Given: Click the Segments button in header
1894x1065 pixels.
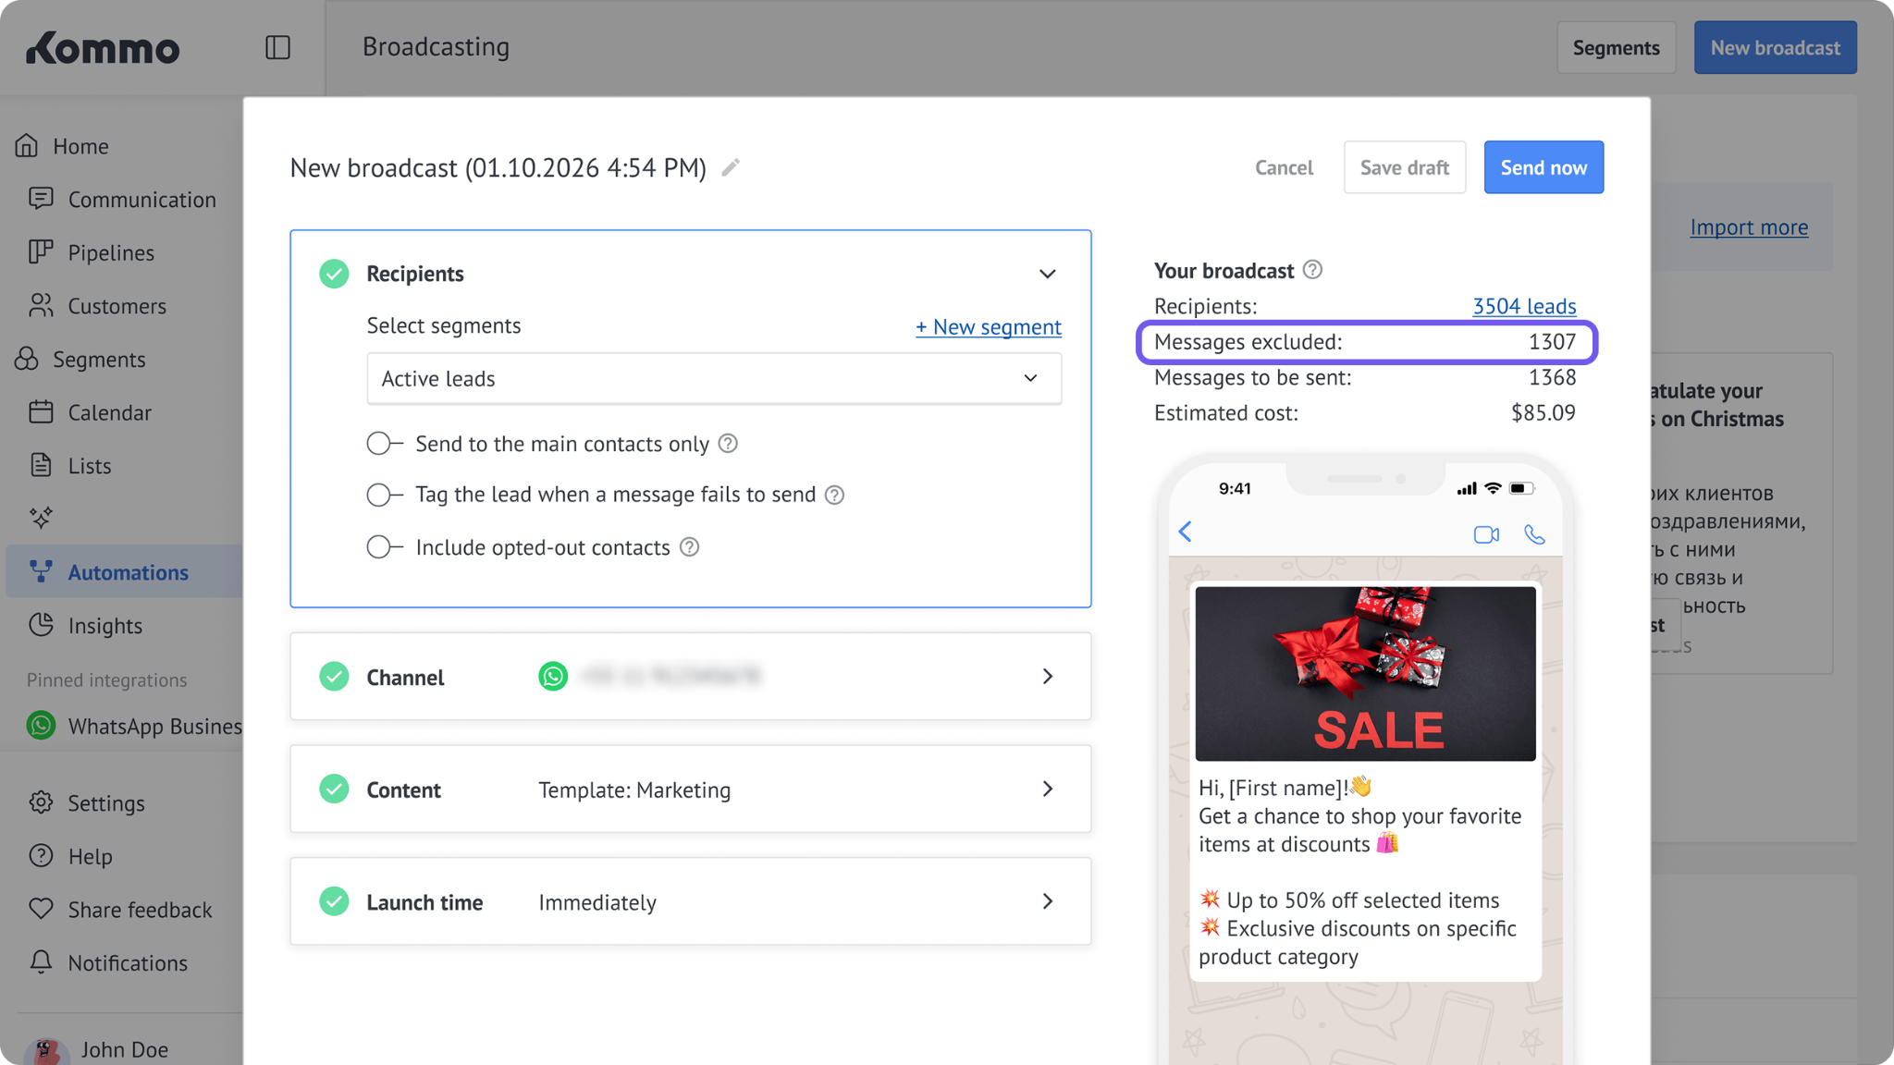Looking at the screenshot, I should click(1616, 47).
